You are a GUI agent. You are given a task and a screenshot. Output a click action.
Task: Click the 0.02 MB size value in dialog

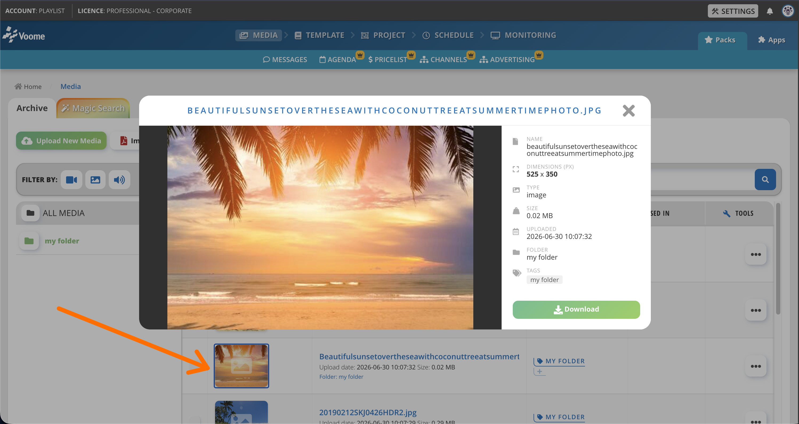click(539, 216)
